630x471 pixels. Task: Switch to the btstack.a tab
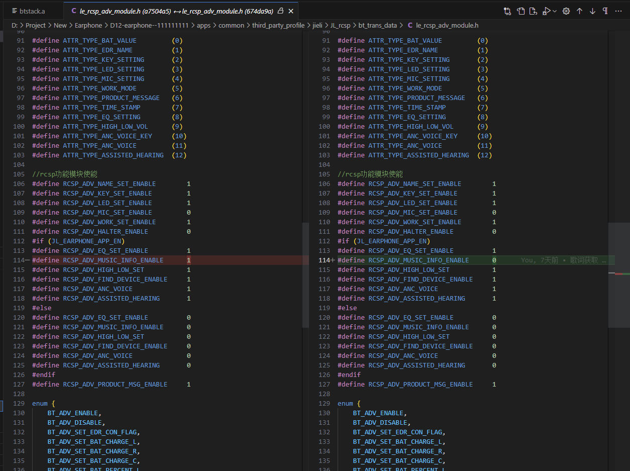pyautogui.click(x=32, y=11)
